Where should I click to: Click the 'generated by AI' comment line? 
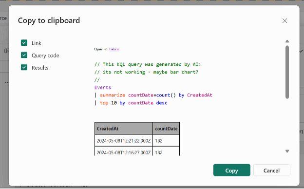[148, 64]
